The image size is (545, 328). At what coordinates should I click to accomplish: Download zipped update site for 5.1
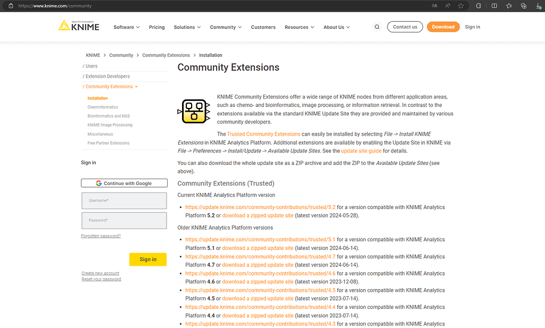click(x=258, y=248)
